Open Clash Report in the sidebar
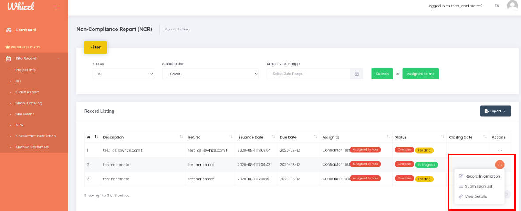521x211 pixels. (x=27, y=92)
